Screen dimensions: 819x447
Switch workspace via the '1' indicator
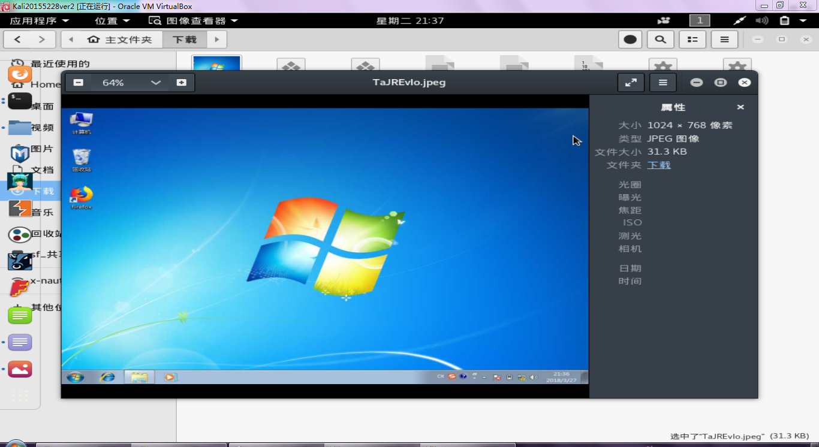click(x=700, y=20)
